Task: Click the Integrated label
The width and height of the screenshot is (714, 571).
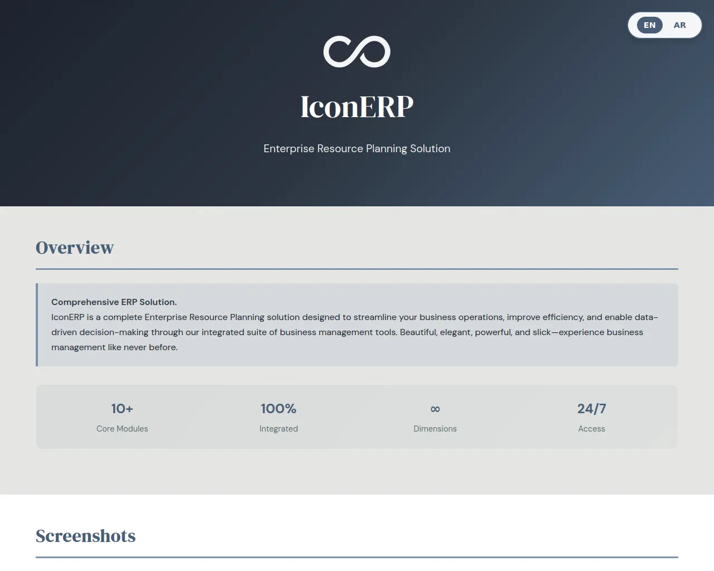Action: pos(278,429)
